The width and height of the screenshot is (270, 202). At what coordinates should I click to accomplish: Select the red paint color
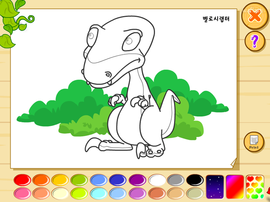22,180
